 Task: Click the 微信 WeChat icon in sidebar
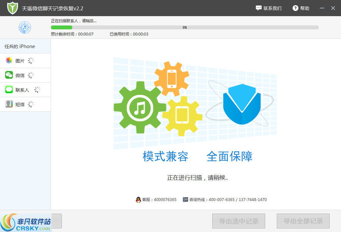click(x=8, y=75)
